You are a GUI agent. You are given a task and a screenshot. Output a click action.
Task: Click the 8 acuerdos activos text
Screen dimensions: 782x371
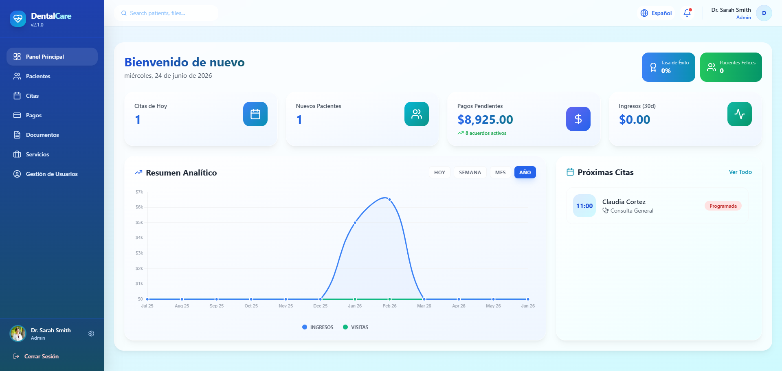(486, 133)
